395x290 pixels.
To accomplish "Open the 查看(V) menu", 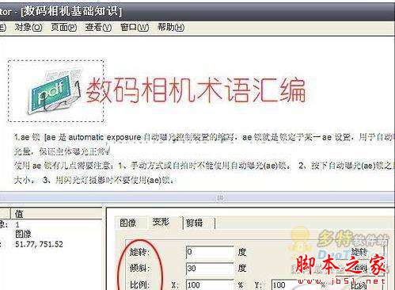I will [98, 27].
